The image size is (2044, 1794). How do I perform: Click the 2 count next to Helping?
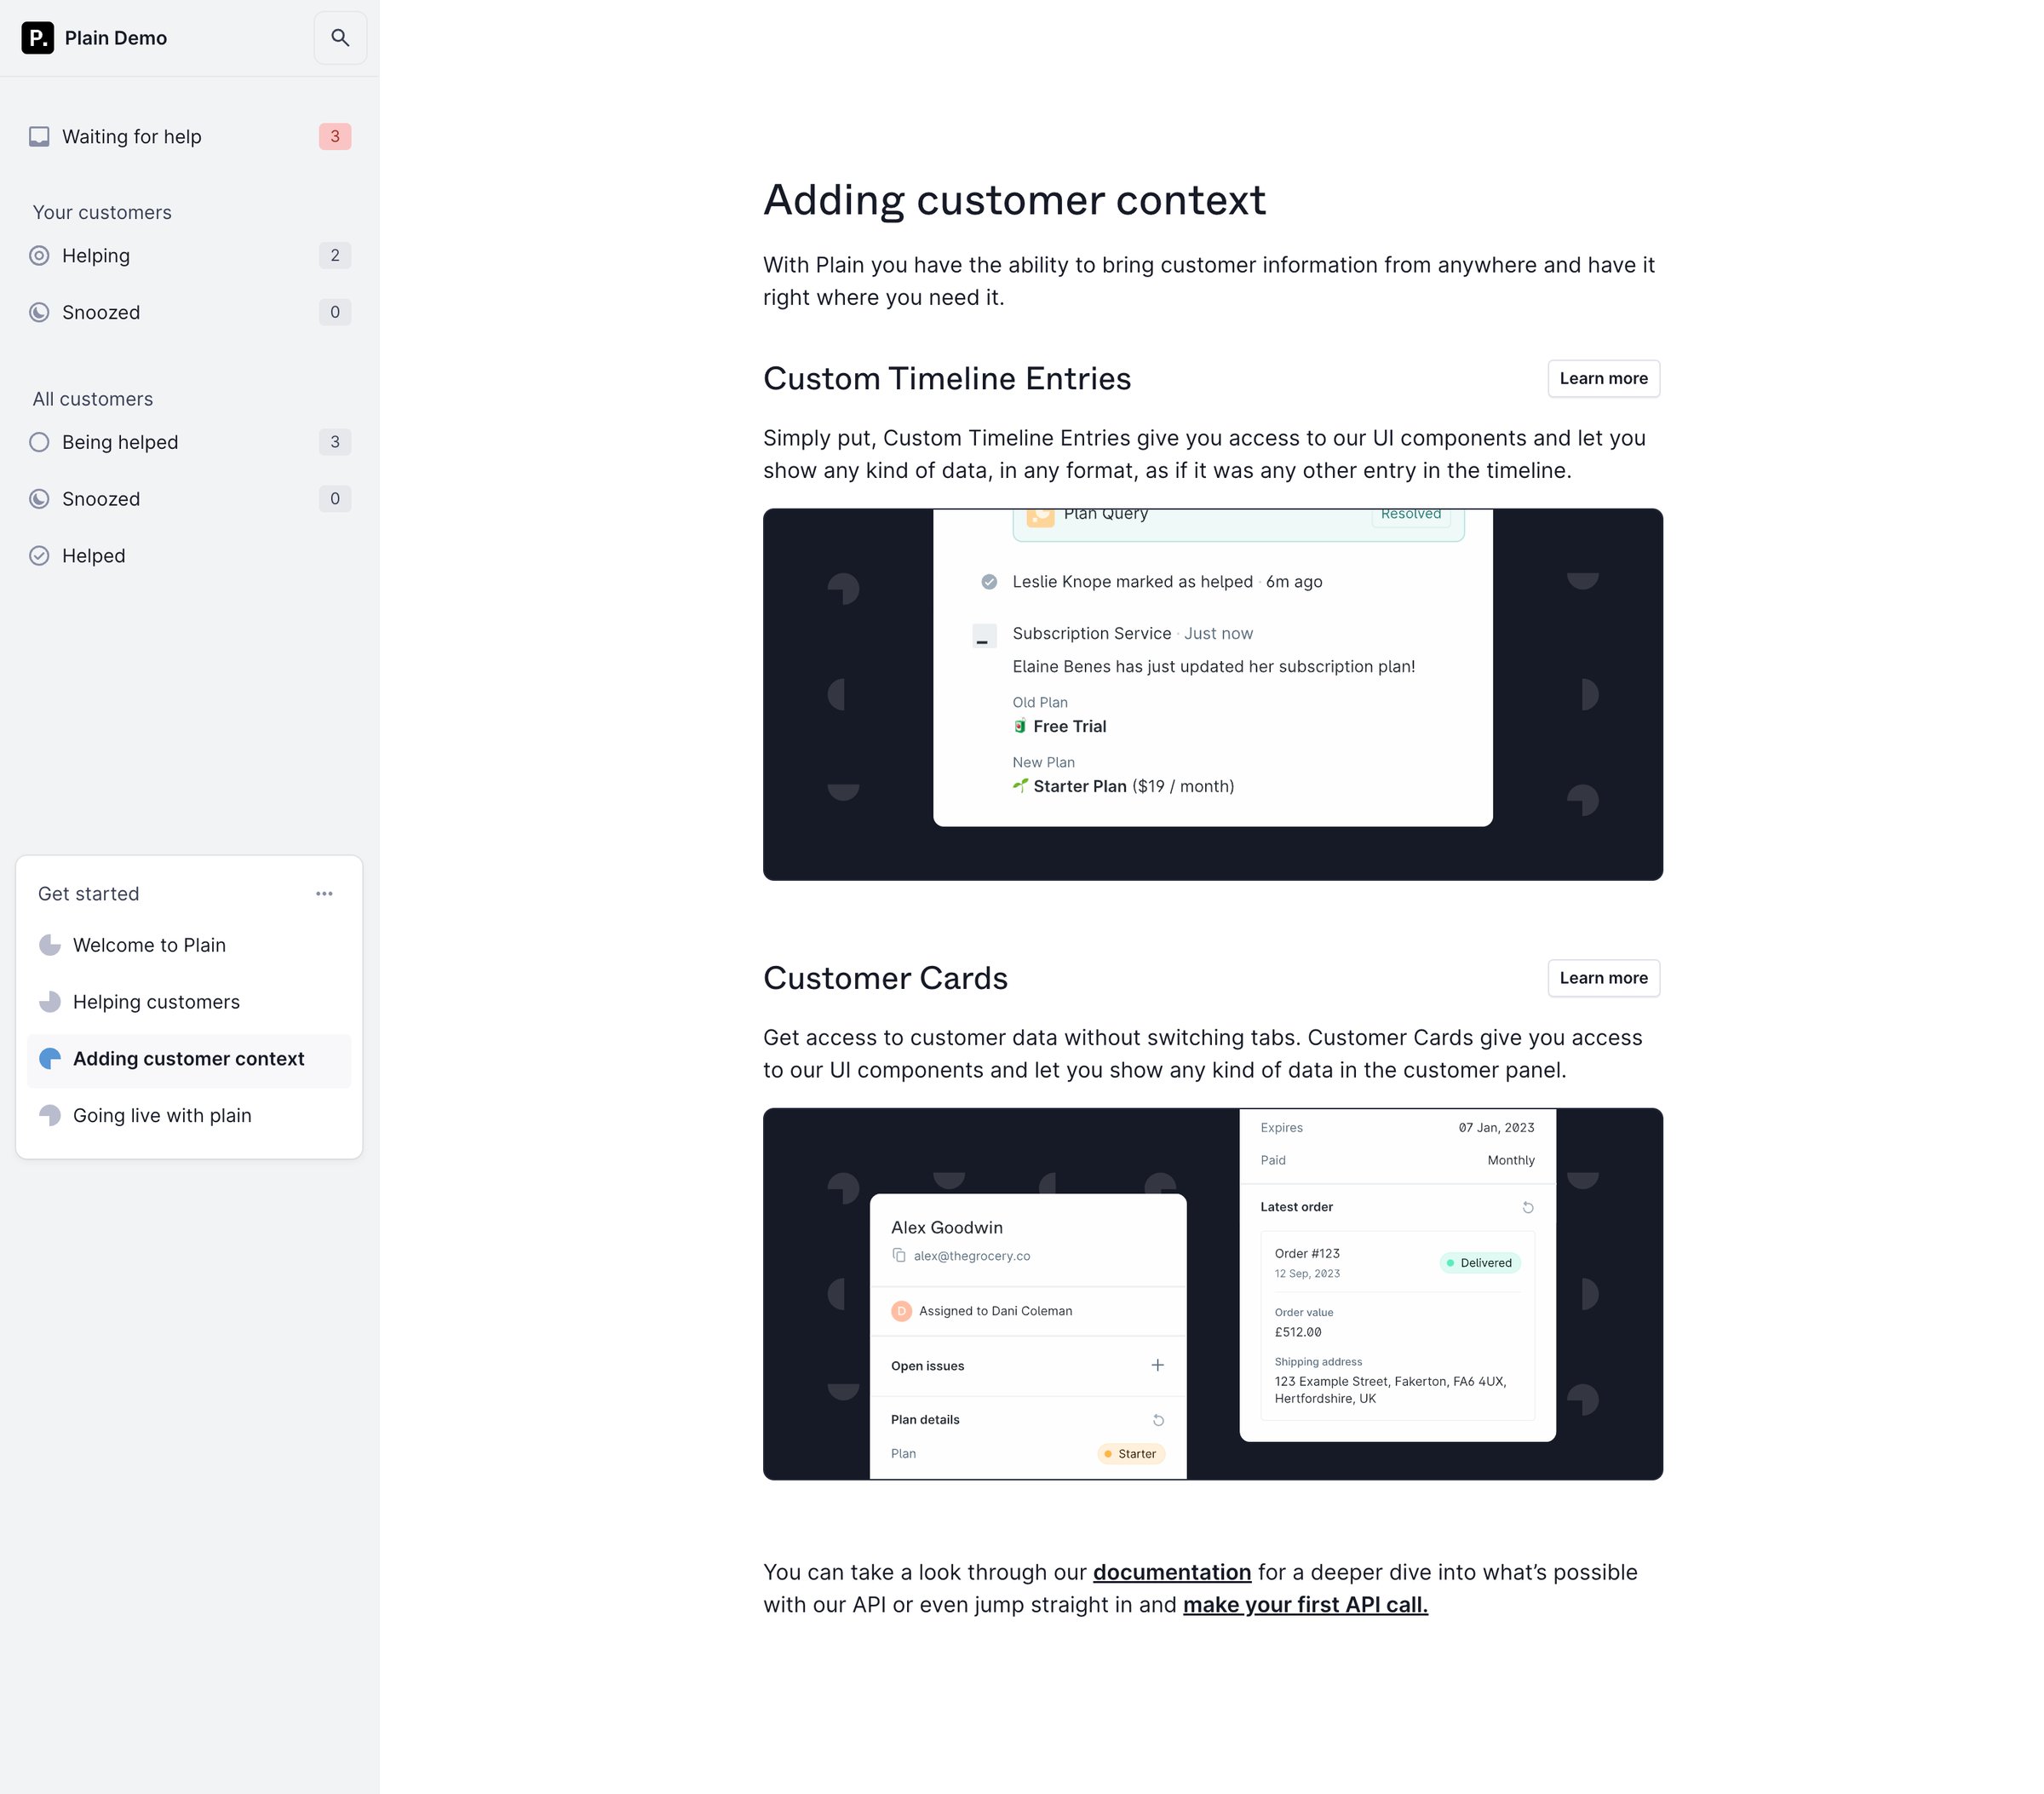coord(335,255)
